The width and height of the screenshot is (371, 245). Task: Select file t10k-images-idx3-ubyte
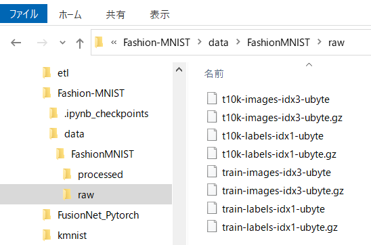(x=276, y=99)
